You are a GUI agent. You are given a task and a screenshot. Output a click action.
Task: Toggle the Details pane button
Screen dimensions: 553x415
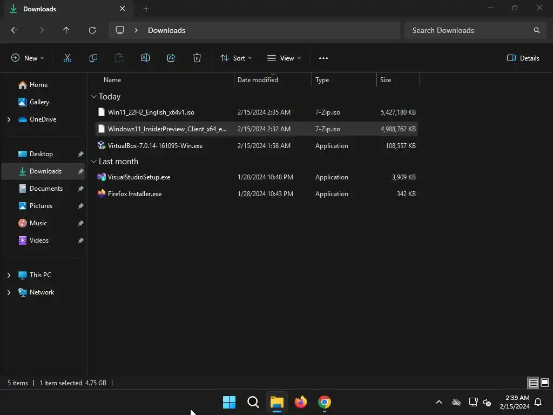[523, 58]
